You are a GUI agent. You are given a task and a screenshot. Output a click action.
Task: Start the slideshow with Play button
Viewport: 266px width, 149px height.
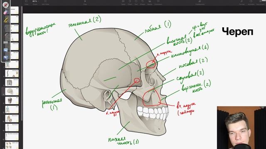[x=85, y=2]
